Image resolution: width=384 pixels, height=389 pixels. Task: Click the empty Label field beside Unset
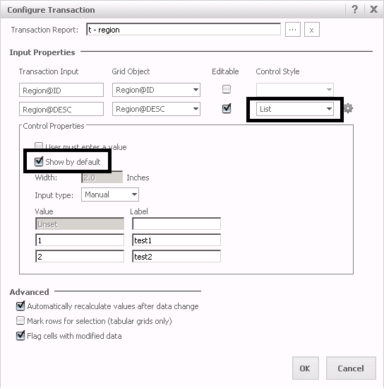point(176,224)
